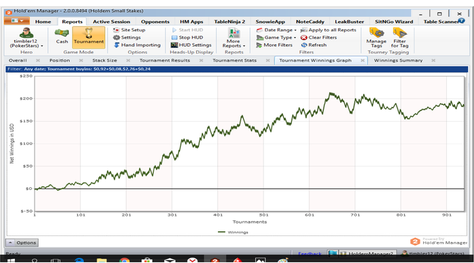Click the filter description bar
Screen dimensions: 474x263
coord(237,69)
